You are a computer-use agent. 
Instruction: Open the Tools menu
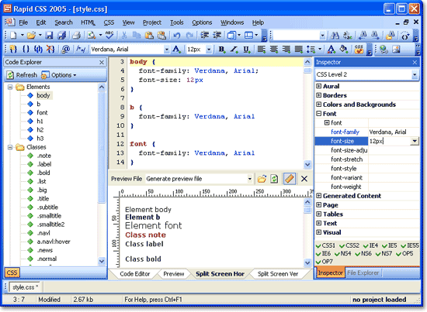click(177, 22)
